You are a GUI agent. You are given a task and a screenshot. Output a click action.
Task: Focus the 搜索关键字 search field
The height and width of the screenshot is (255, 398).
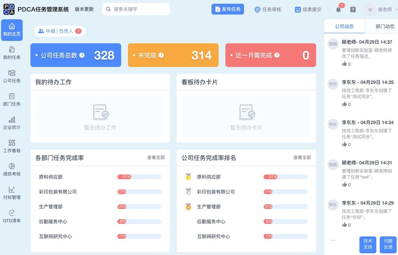(136, 9)
